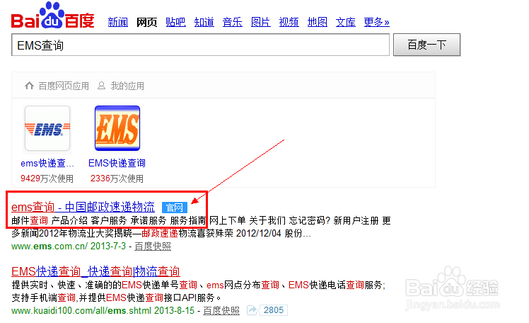Click the 百度网页应用 home icon
The width and height of the screenshot is (529, 323).
[30, 86]
